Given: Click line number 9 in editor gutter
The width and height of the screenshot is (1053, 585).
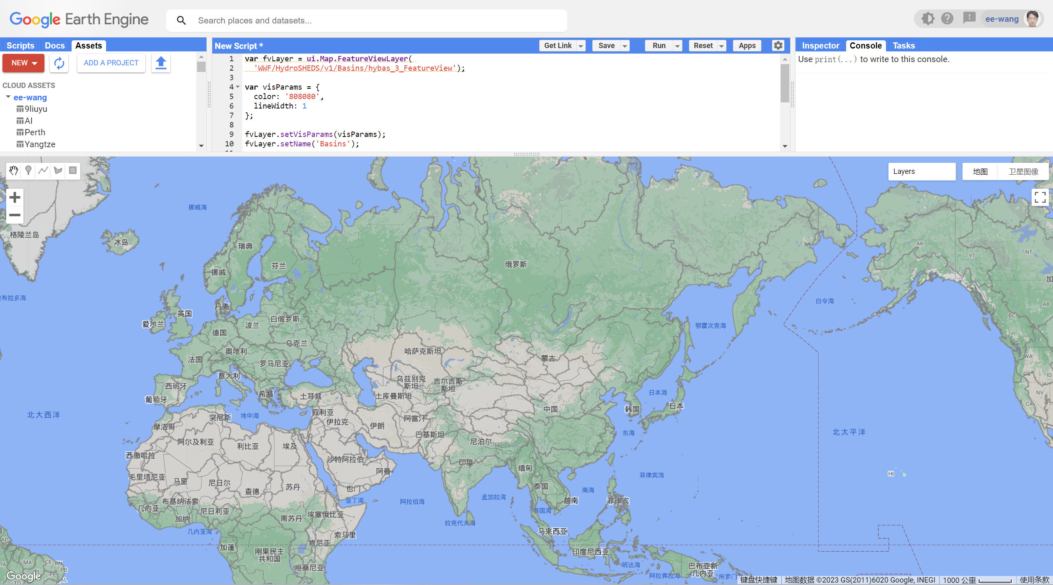Looking at the screenshot, I should (x=232, y=134).
